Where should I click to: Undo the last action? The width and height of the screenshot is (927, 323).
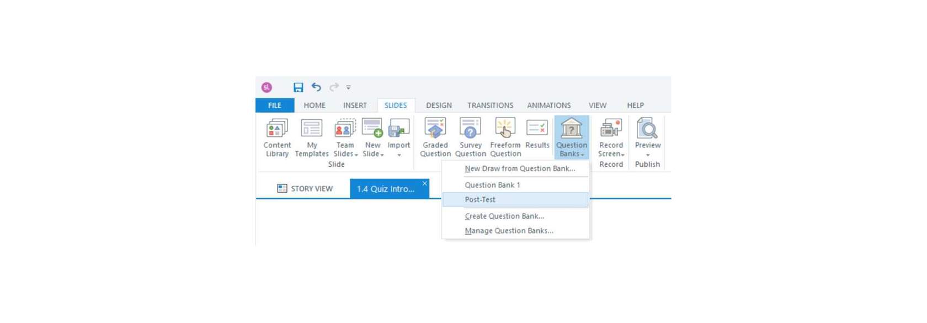[x=316, y=87]
